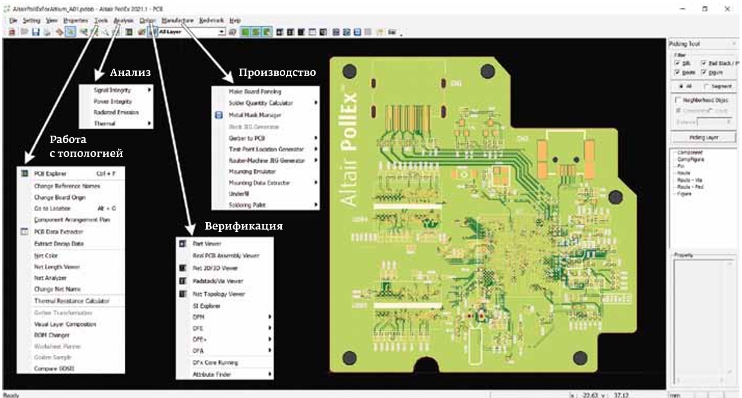This screenshot has width=742, height=398.
Task: Toggle the Route filter checkbox
Action: [x=677, y=73]
